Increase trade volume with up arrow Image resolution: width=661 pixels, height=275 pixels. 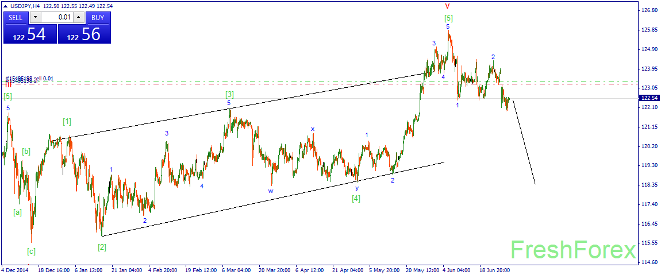click(x=79, y=17)
